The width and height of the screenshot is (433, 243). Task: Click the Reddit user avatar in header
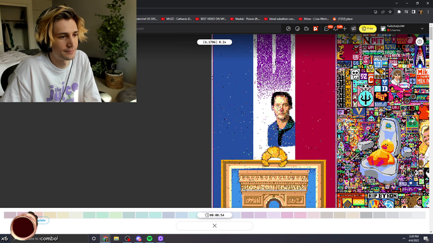pos(383,28)
